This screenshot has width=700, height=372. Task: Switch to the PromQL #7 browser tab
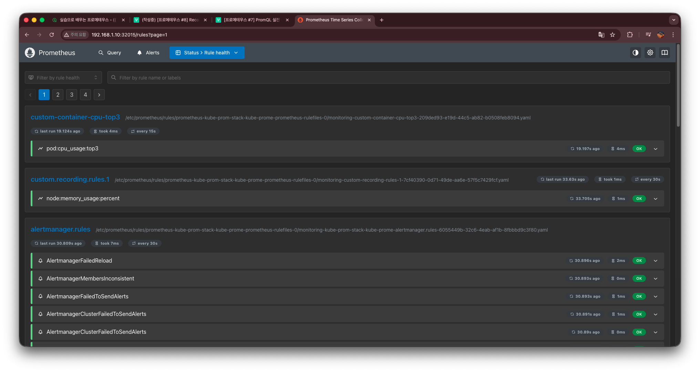[251, 20]
